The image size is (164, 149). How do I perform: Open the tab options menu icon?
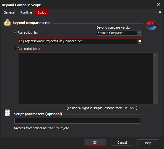point(160,12)
